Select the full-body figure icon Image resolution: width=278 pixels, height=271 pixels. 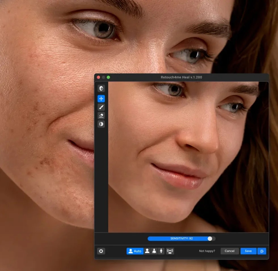point(161,251)
